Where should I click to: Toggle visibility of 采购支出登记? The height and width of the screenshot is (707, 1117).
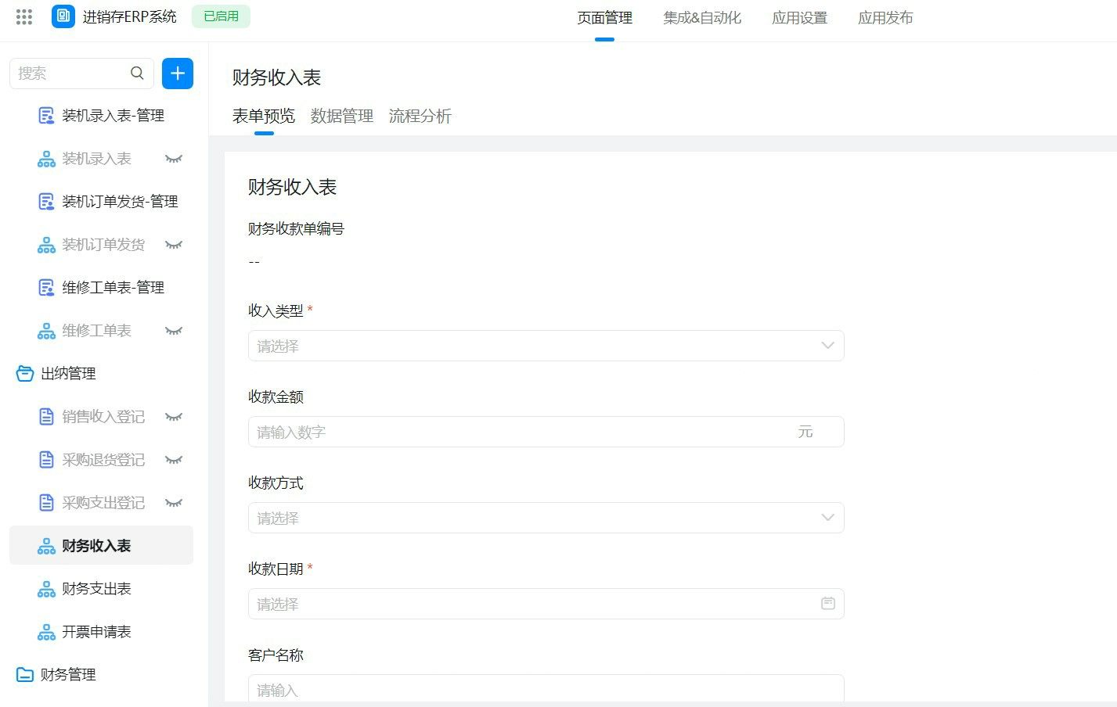tap(174, 503)
